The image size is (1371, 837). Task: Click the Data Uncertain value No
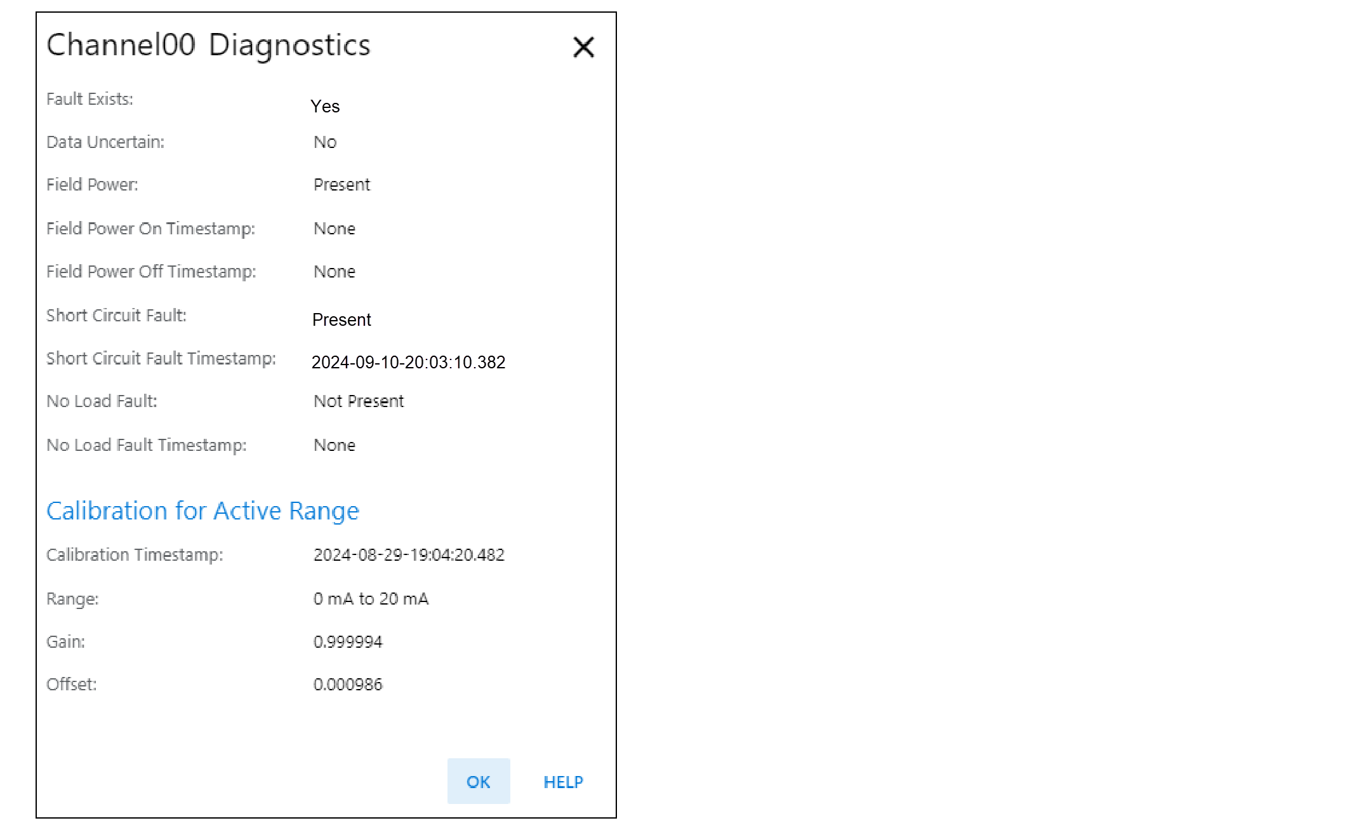click(x=325, y=142)
